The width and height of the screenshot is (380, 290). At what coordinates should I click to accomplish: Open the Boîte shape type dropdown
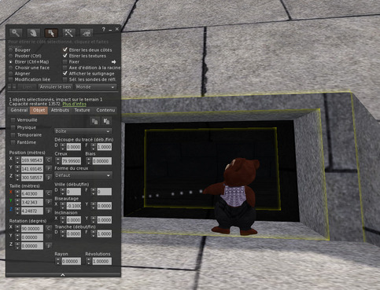[83, 131]
